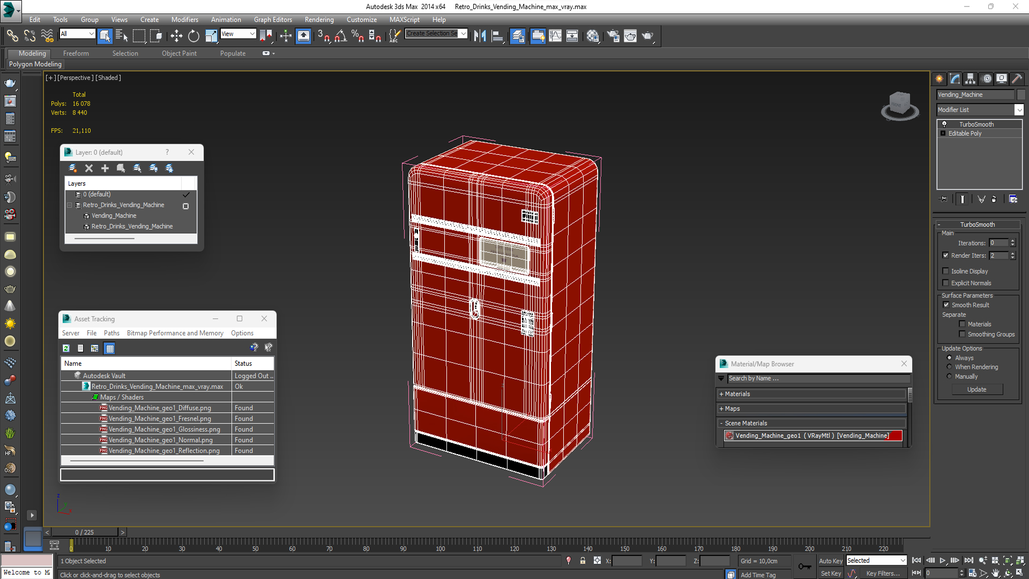
Task: Toggle Angle Snap in main toolbar
Action: click(340, 36)
